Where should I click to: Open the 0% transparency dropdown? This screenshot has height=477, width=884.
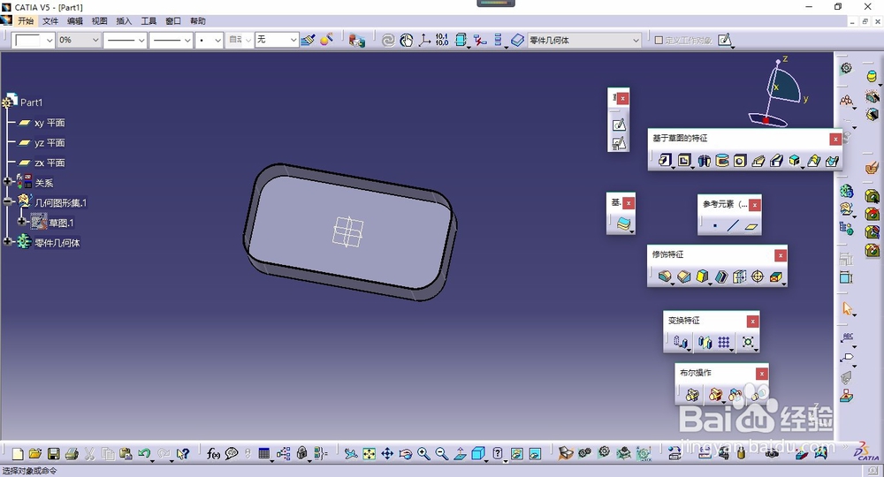tap(95, 40)
